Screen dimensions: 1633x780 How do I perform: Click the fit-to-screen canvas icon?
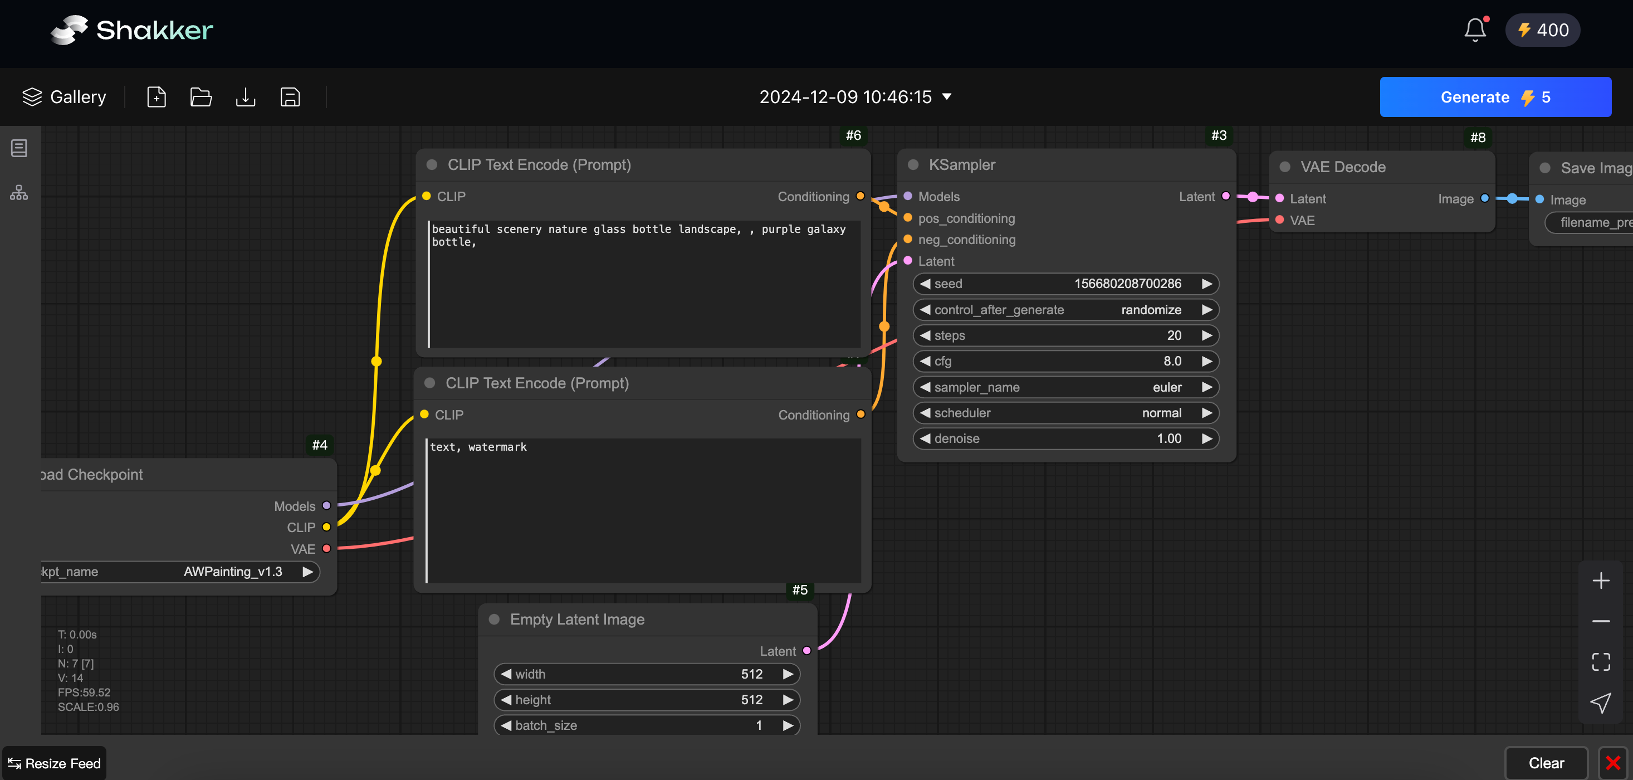pos(1600,662)
